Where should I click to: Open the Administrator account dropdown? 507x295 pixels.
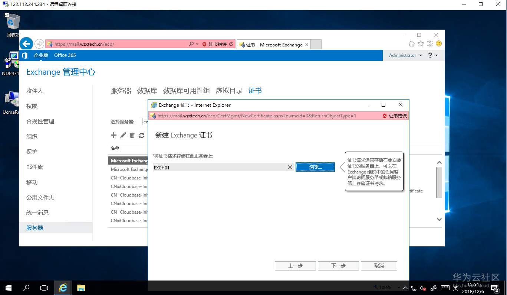[404, 55]
